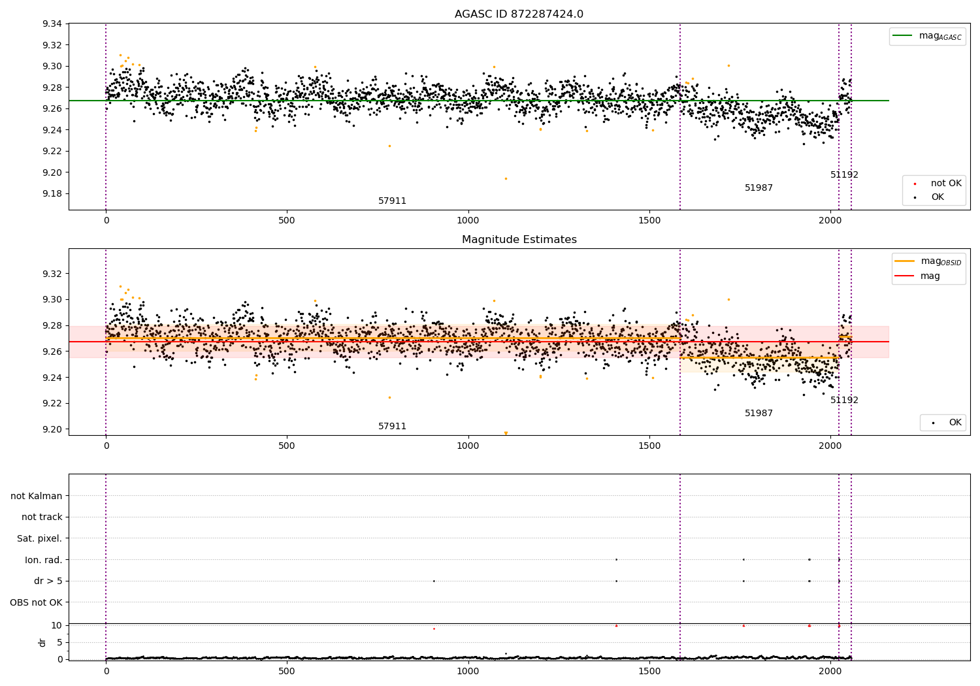Click the 'Sat. pixel.' axis label
The image size is (980, 686).
(40, 538)
